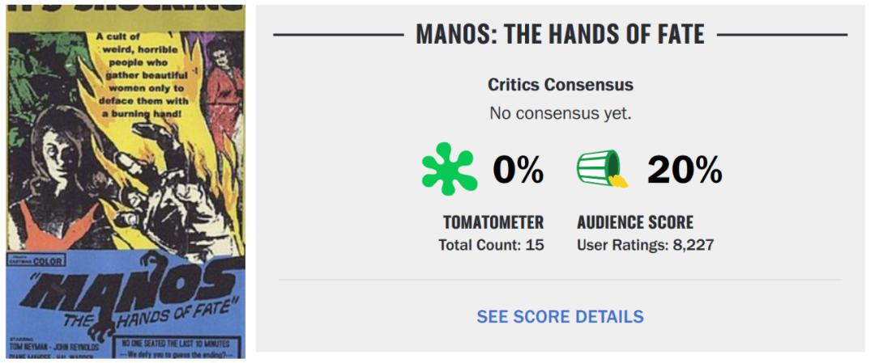
Task: Click the 'No consensus yet.' text
Action: click(x=560, y=113)
